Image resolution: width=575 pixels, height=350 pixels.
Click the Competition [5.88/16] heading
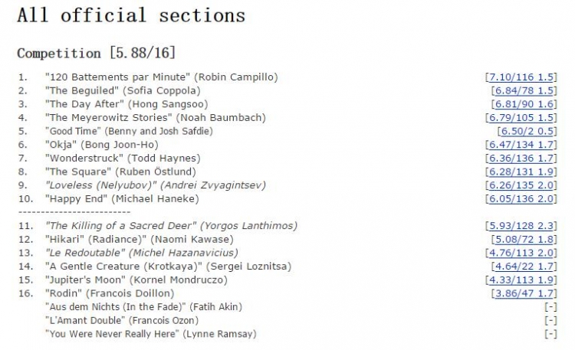pyautogui.click(x=96, y=53)
